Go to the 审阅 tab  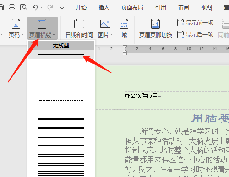[184, 7]
